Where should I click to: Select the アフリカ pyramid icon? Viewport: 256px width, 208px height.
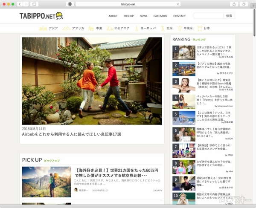(66, 29)
